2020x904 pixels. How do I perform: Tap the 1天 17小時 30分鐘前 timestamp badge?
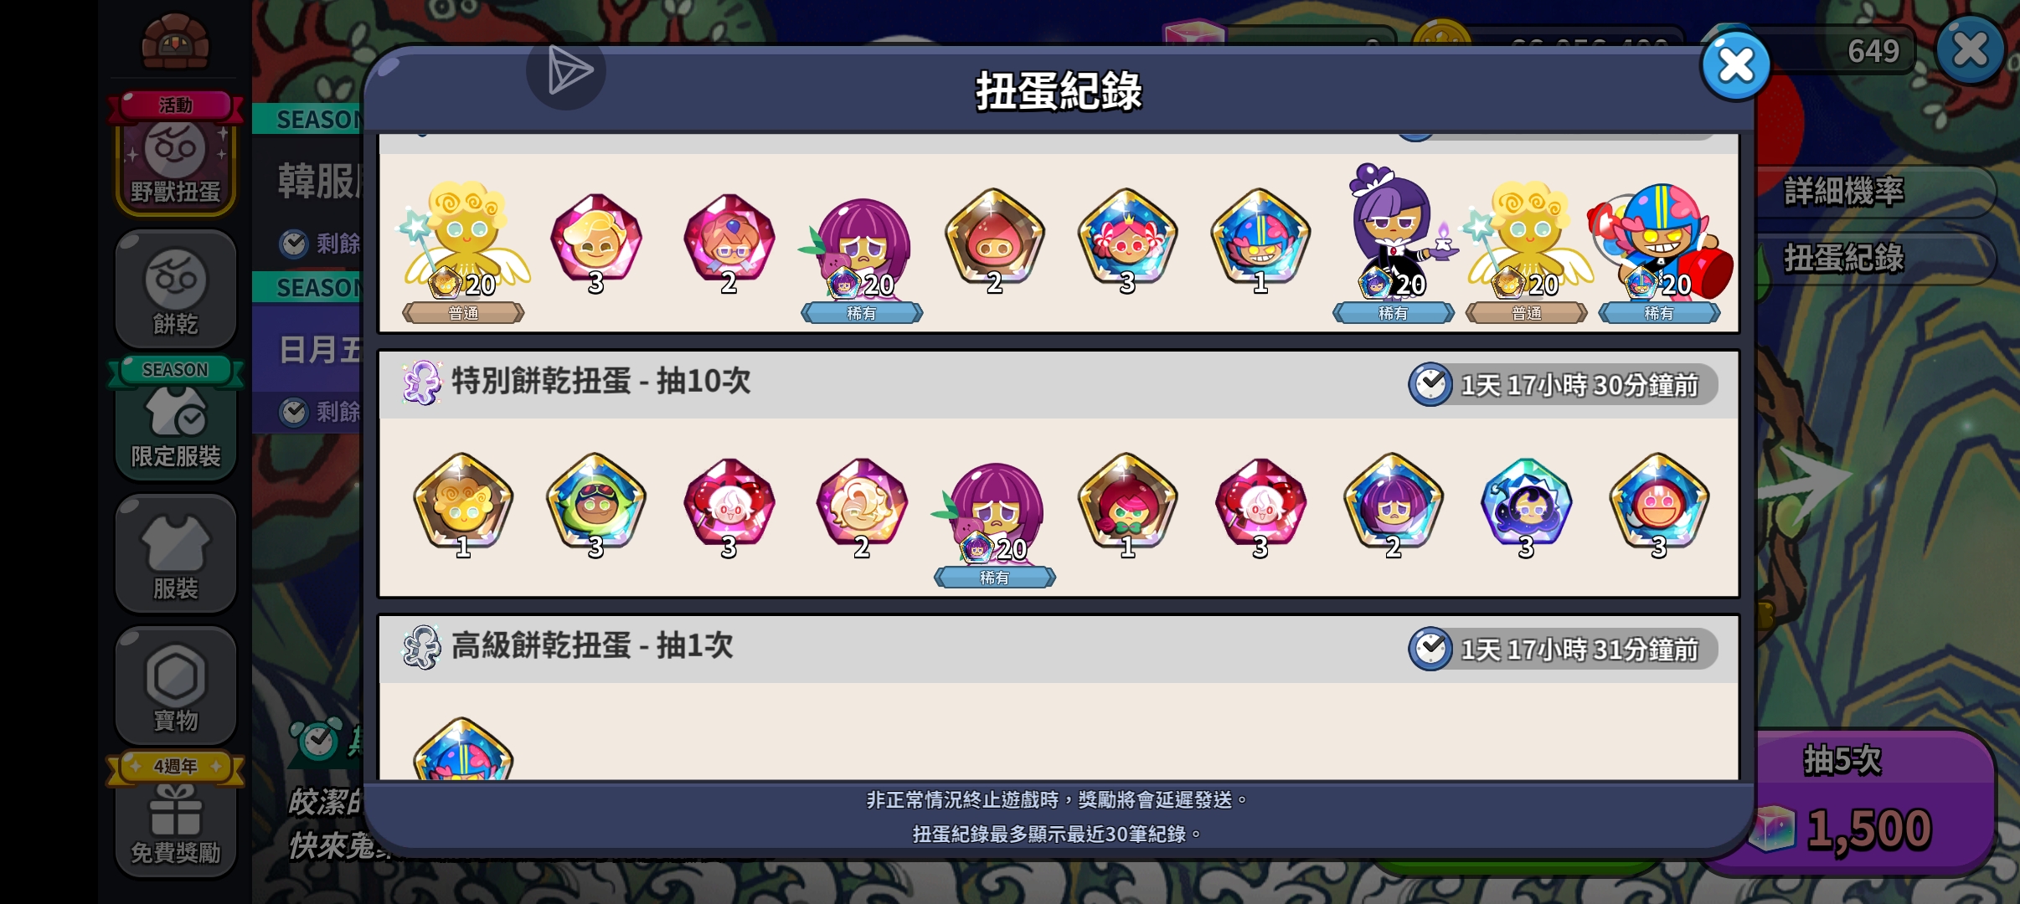pos(1563,385)
